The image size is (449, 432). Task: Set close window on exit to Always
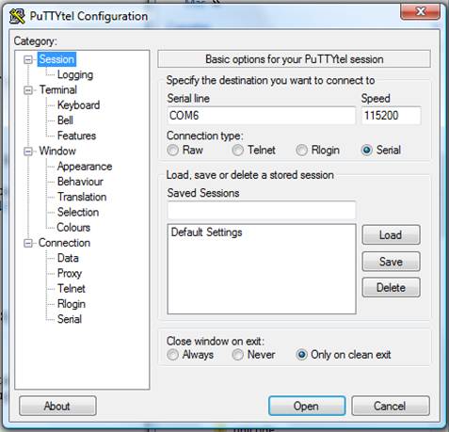click(173, 355)
